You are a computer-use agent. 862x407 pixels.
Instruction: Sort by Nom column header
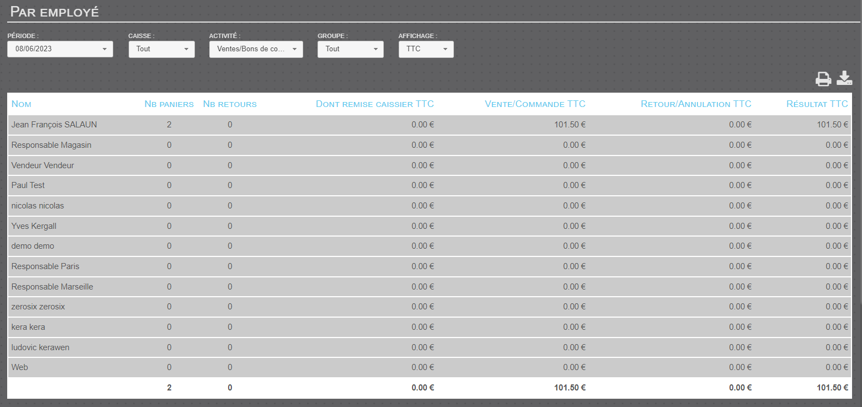[x=22, y=104]
